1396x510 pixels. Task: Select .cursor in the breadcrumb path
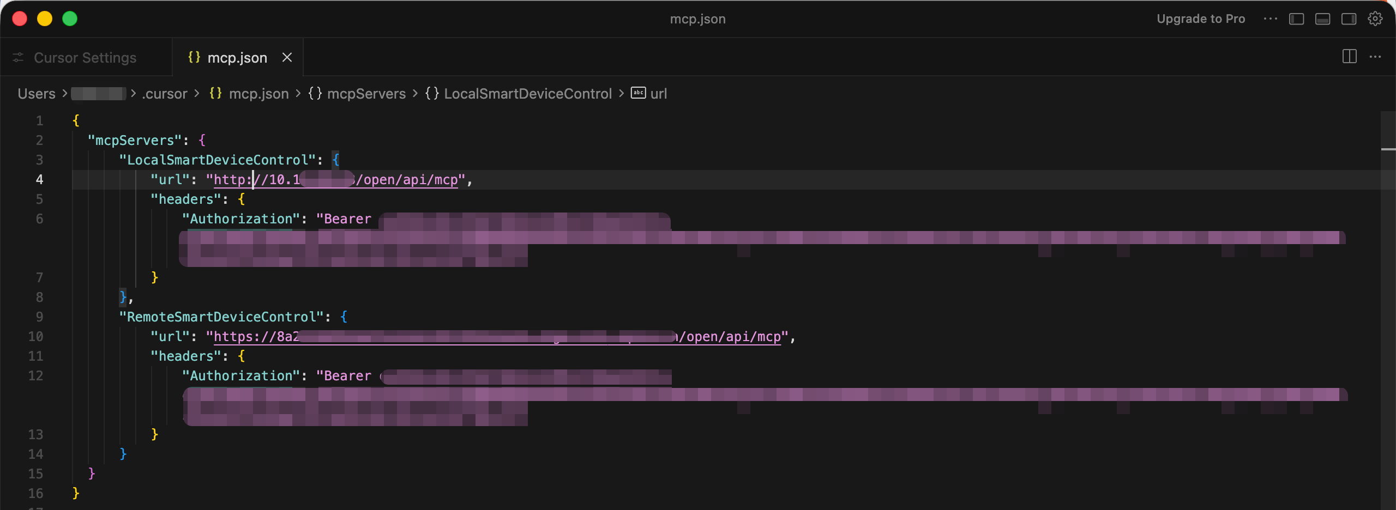coord(164,93)
